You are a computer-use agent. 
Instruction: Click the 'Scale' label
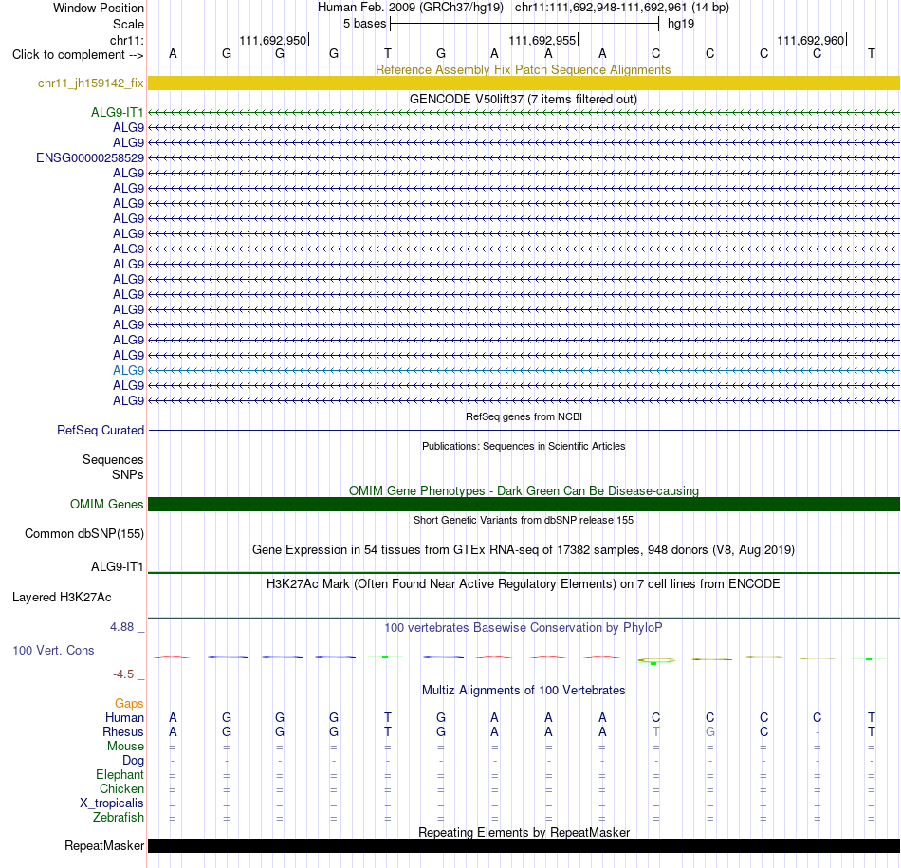coord(128,24)
